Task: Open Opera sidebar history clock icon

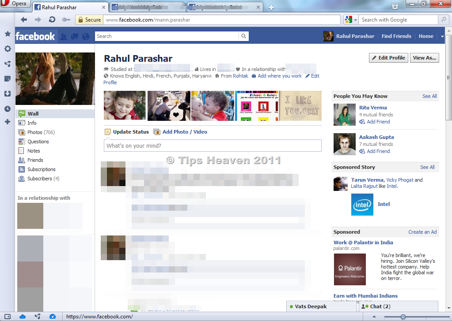Action: [8, 109]
